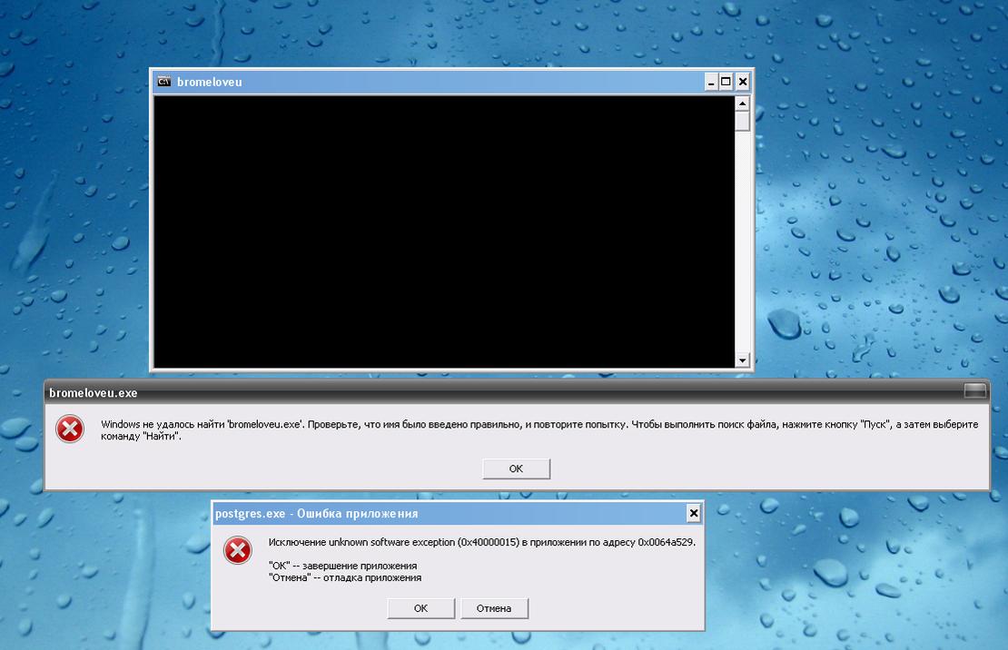The height and width of the screenshot is (650, 1008).
Task: Close the postgres.exe error dialog with X
Action: click(x=694, y=514)
